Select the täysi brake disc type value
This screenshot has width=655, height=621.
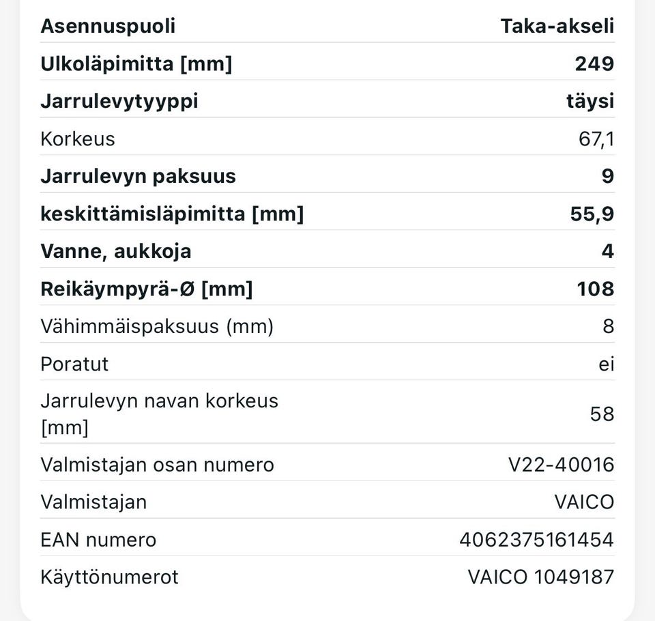(x=589, y=101)
